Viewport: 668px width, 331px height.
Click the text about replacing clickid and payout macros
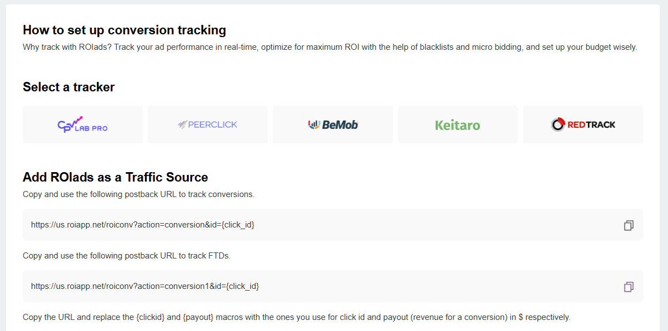click(x=296, y=317)
